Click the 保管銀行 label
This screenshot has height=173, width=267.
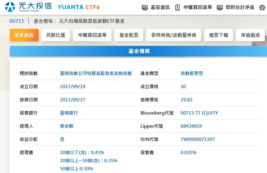29,113
